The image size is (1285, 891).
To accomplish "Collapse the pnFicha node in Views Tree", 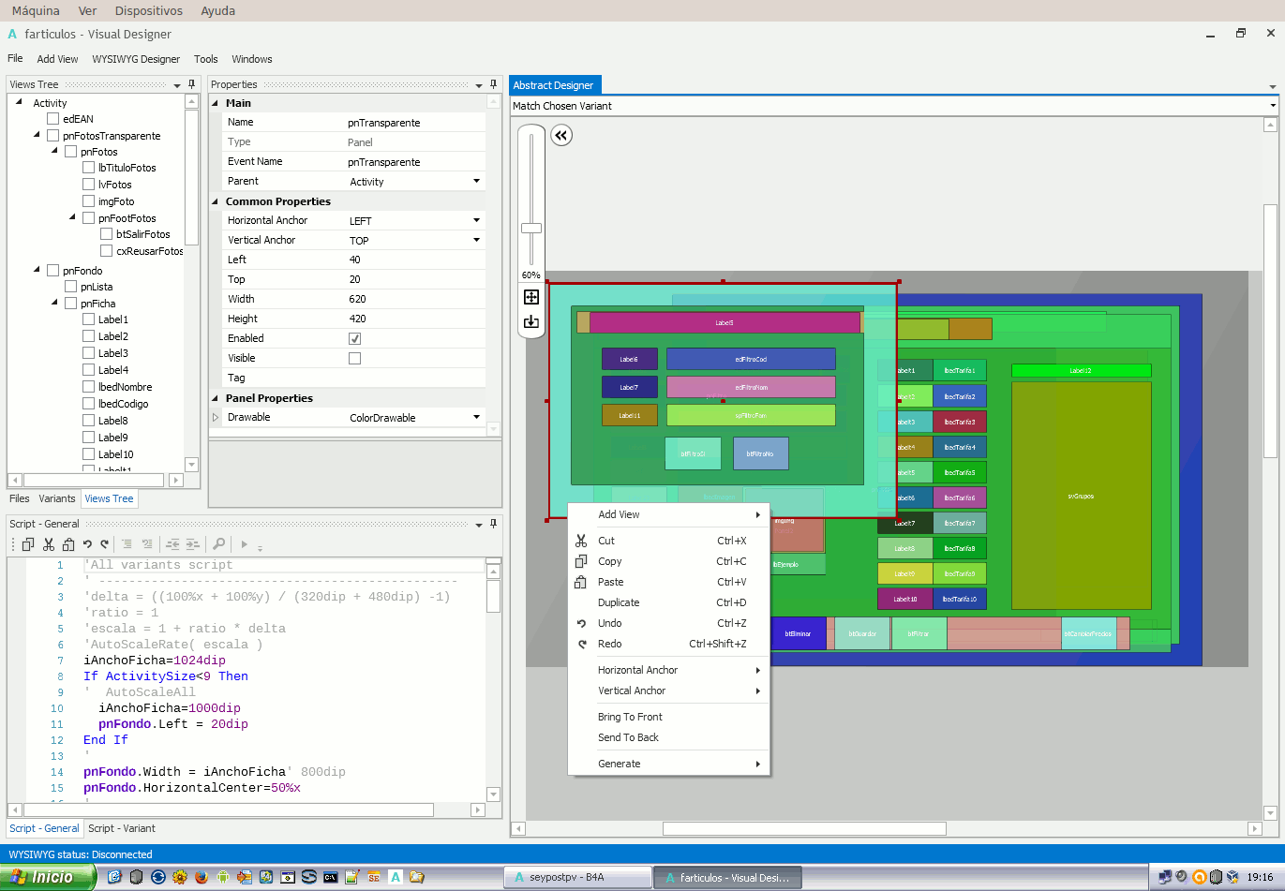I will tap(54, 304).
